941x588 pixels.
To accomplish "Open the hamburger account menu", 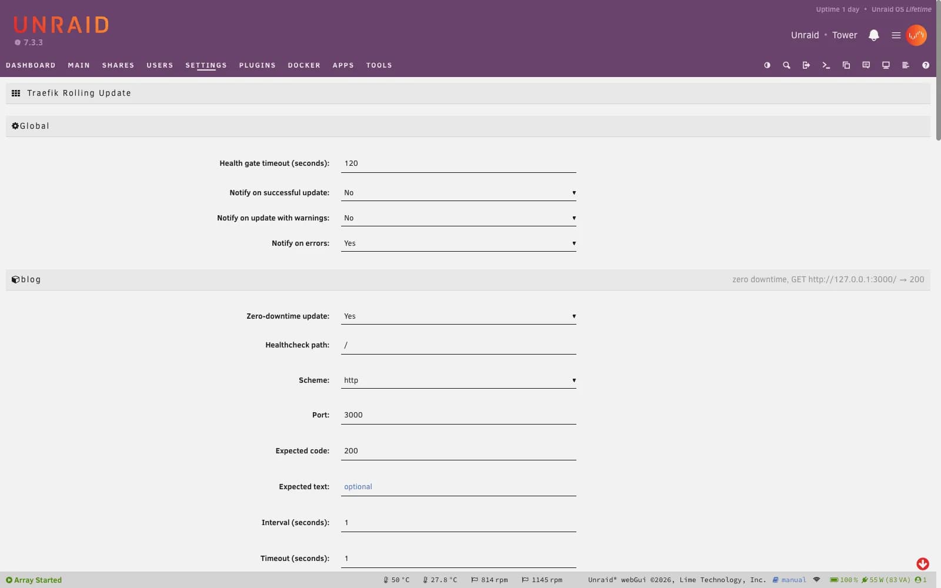I will [896, 35].
